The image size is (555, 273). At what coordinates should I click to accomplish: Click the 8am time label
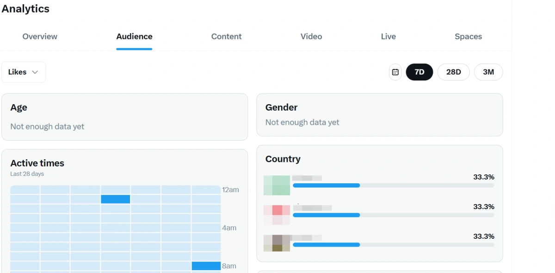(229, 266)
